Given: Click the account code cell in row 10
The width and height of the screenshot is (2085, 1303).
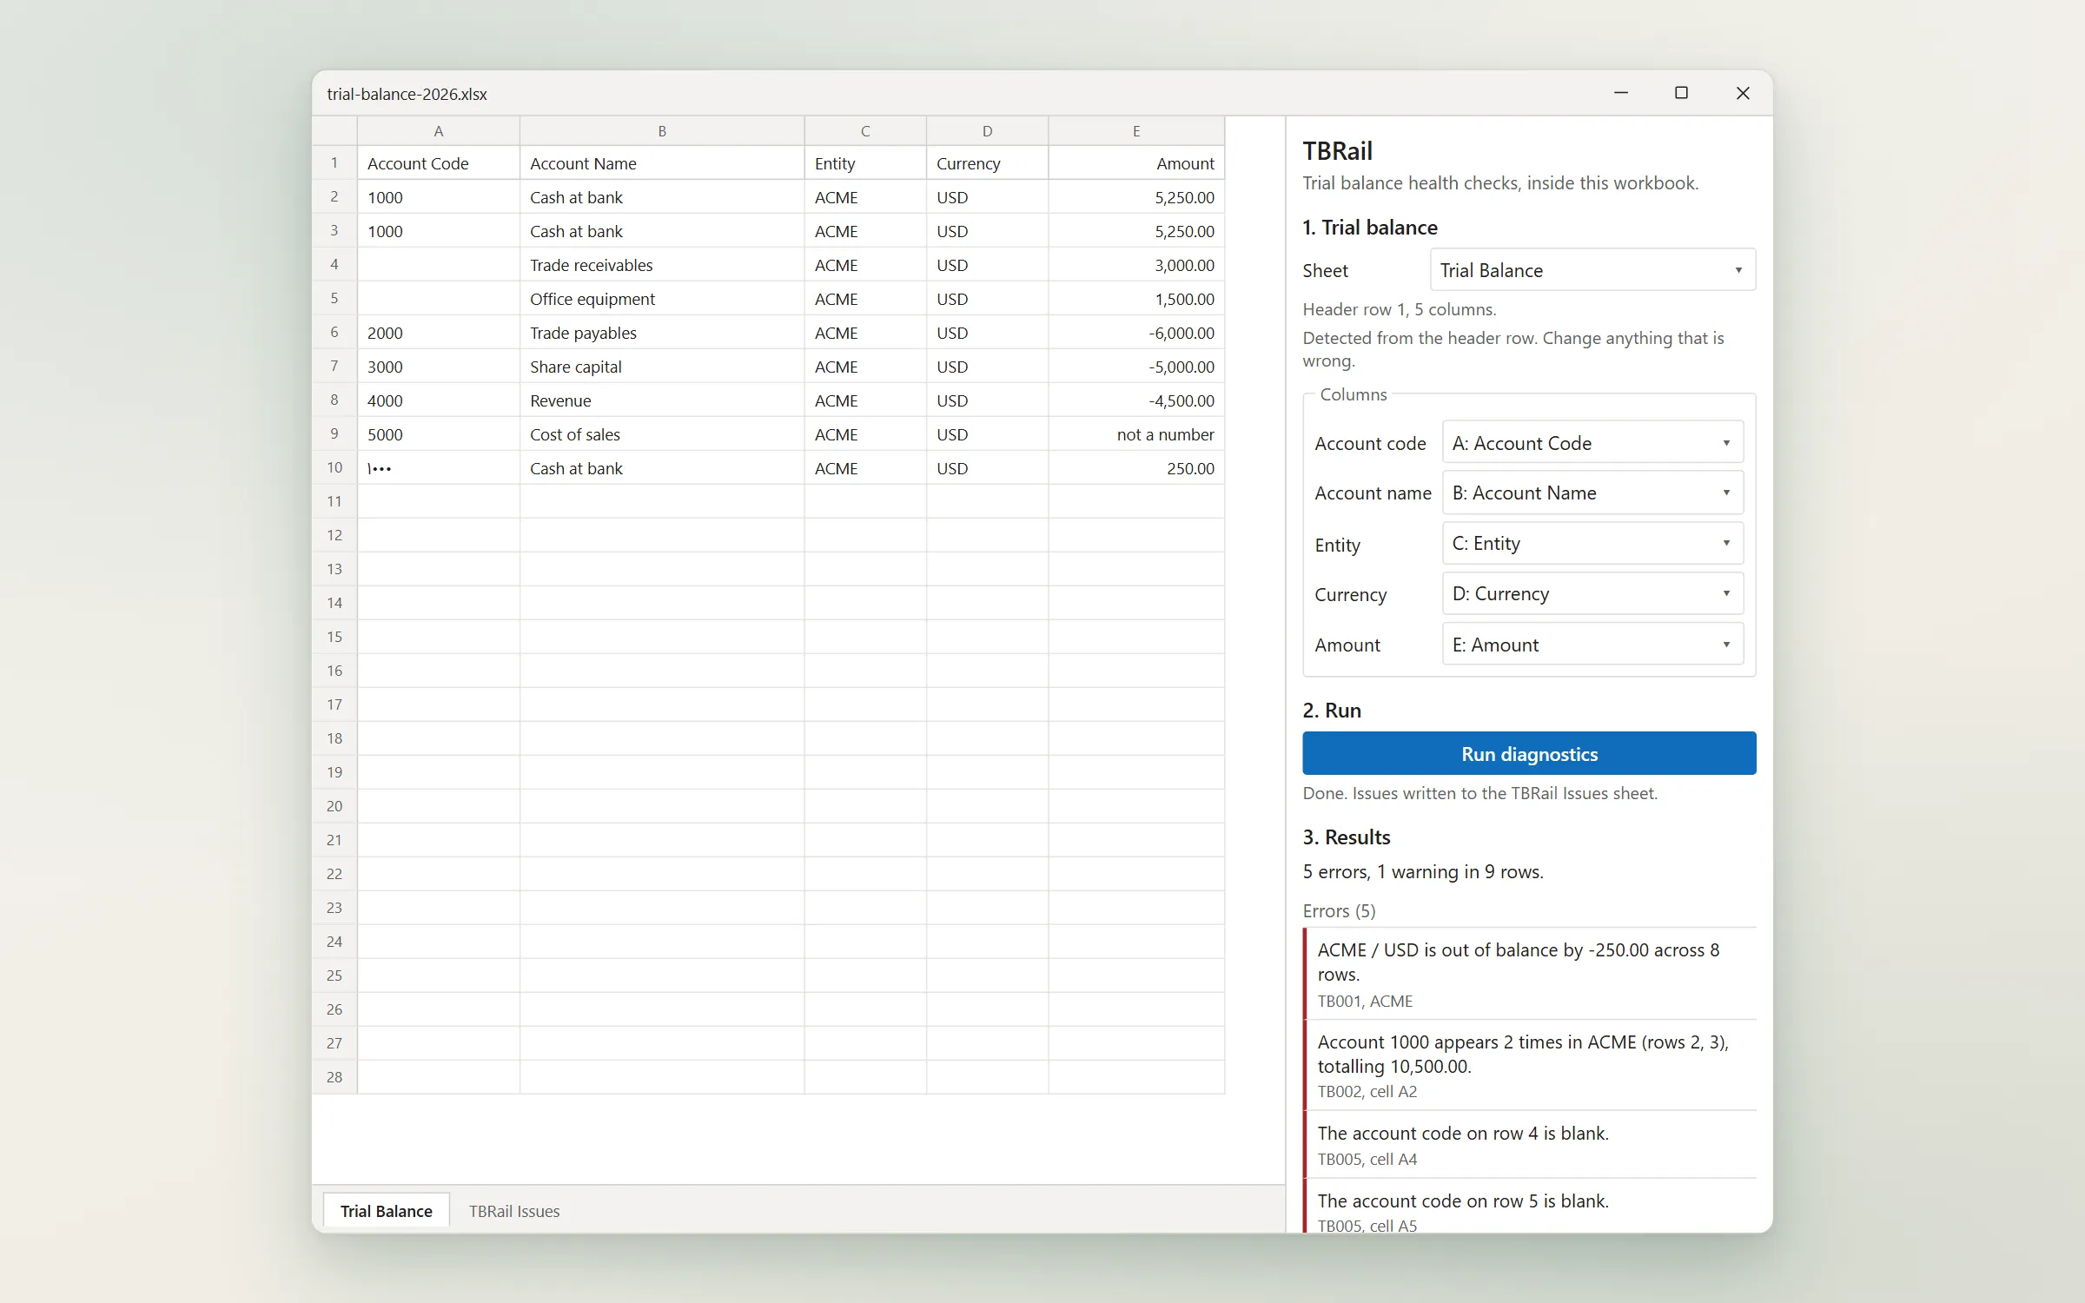Looking at the screenshot, I should [x=439, y=468].
